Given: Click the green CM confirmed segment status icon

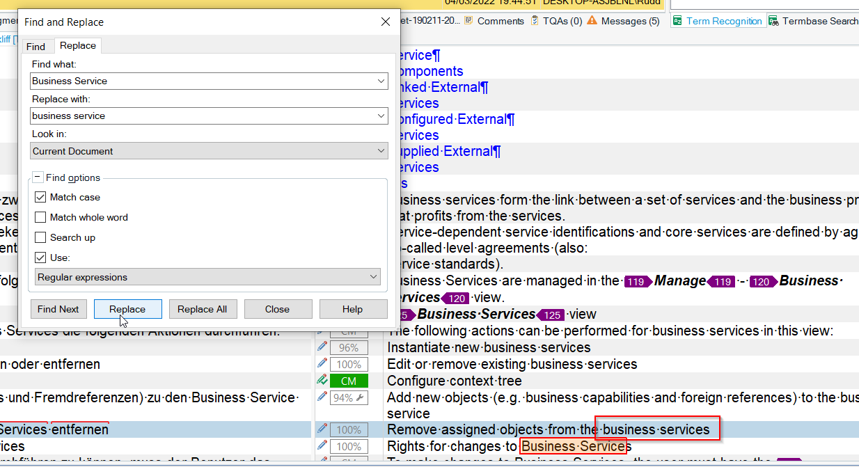Looking at the screenshot, I should click(349, 380).
